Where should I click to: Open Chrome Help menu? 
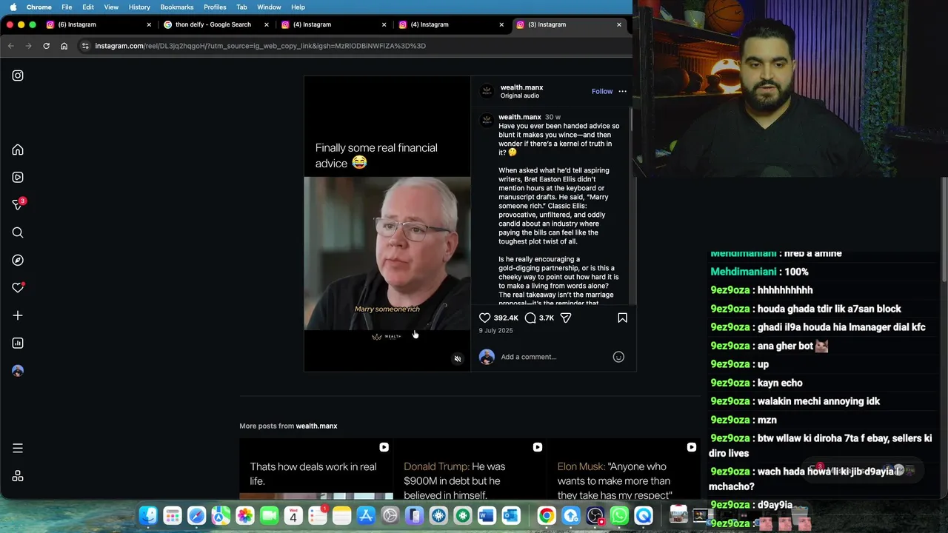click(x=298, y=7)
